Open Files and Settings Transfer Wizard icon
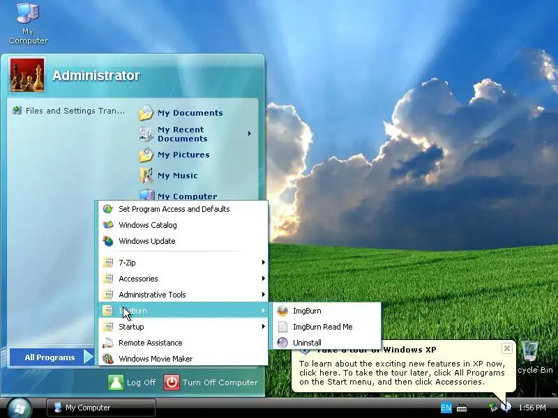Screen dimensions: 558x418 pos(17,111)
